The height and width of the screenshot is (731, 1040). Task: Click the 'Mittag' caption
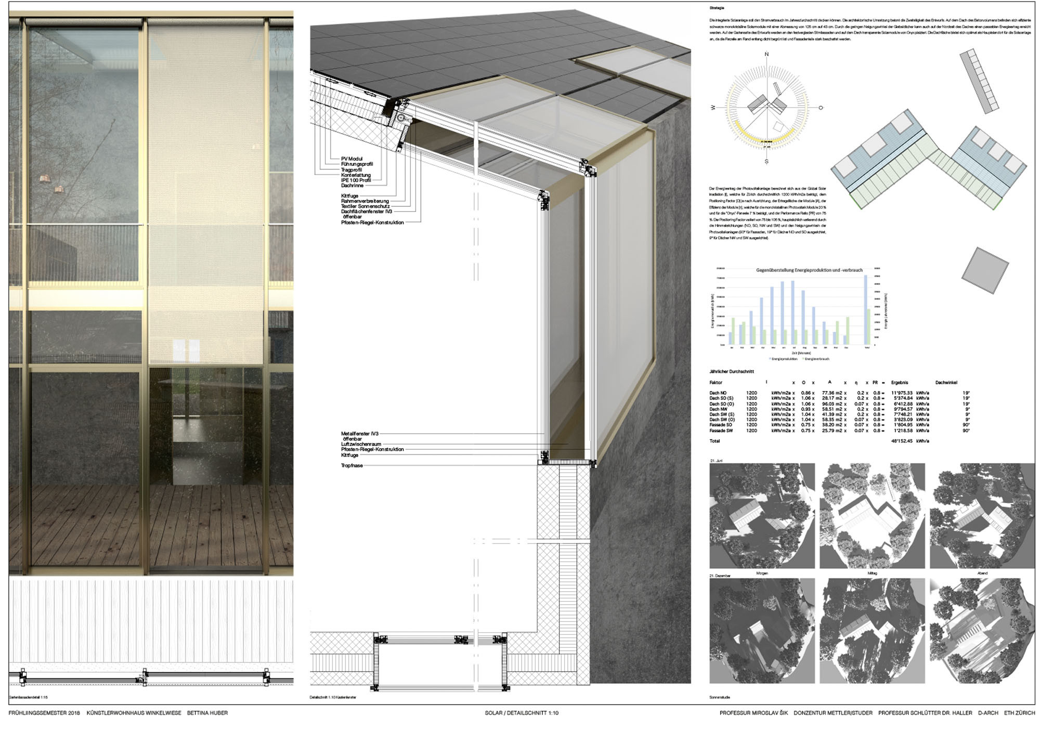pyautogui.click(x=872, y=573)
